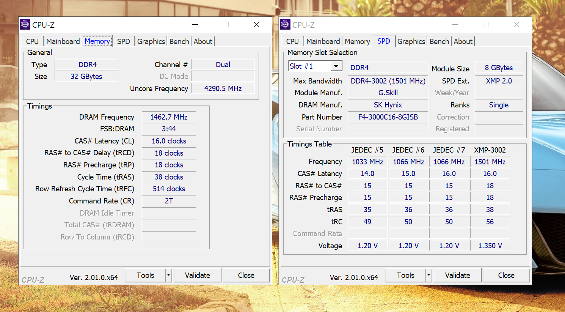Click Max Bandwidth value DDR4-3002 (1501 MHz)

pos(388,81)
